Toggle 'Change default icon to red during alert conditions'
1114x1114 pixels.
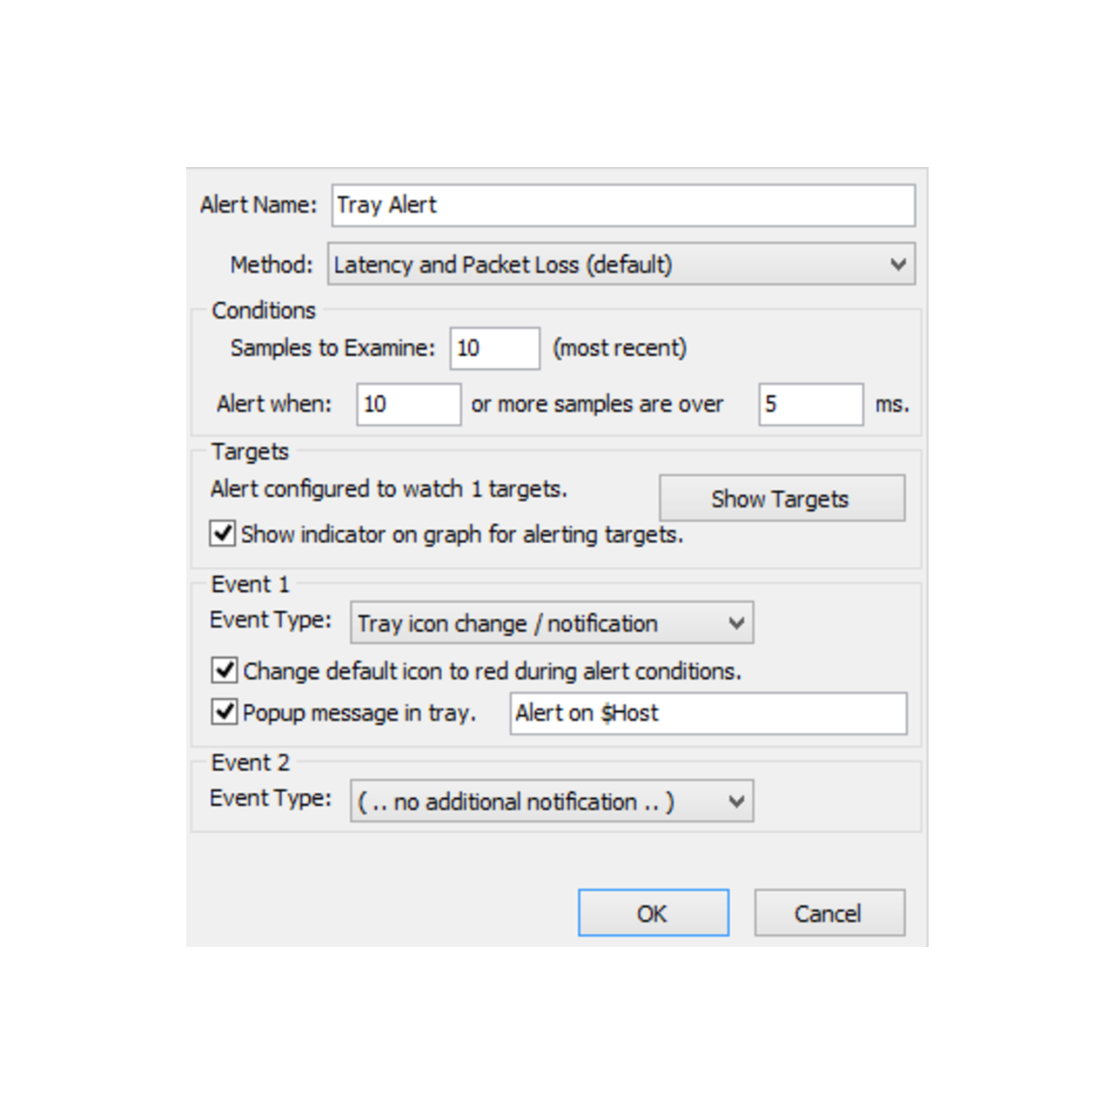pos(224,670)
